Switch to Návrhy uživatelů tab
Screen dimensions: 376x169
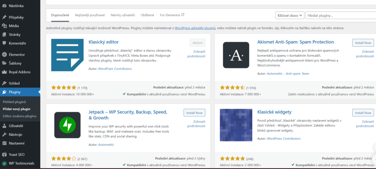pyautogui.click(x=123, y=15)
